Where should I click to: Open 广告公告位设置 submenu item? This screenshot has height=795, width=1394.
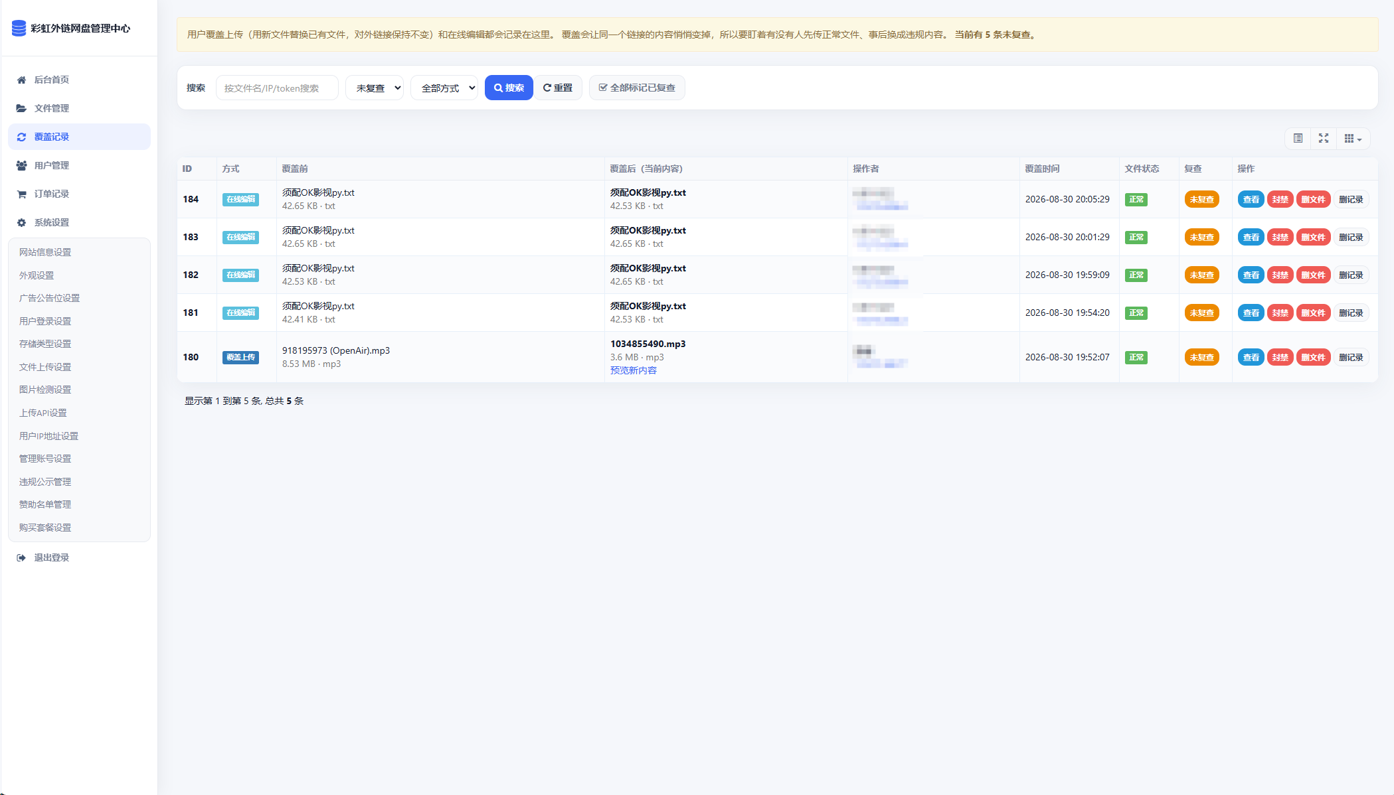(x=49, y=298)
